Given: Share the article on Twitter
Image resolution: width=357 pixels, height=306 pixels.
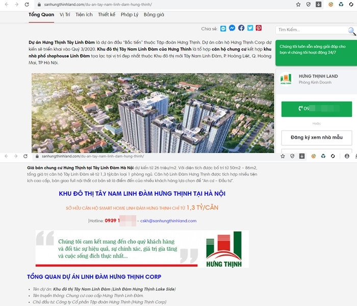Looking at the screenshot, I should [x=250, y=28].
